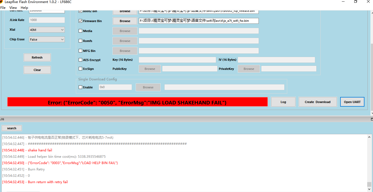373x192 pixels.
Task: Check the Romfs option
Action: (x=80, y=41)
